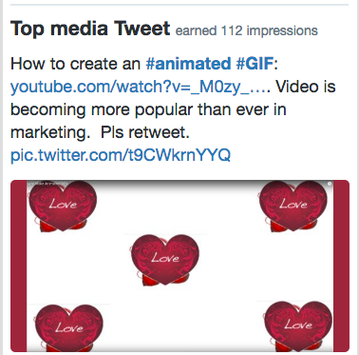Click the small round icon on the image's top-right
The width and height of the screenshot is (359, 355).
coord(330,184)
